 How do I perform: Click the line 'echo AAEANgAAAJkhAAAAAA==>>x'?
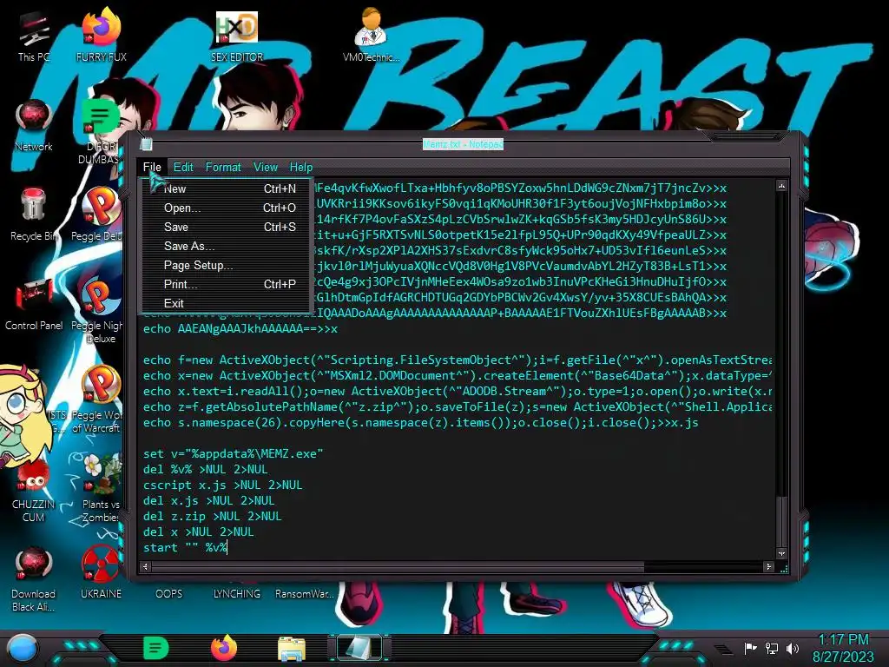click(240, 328)
